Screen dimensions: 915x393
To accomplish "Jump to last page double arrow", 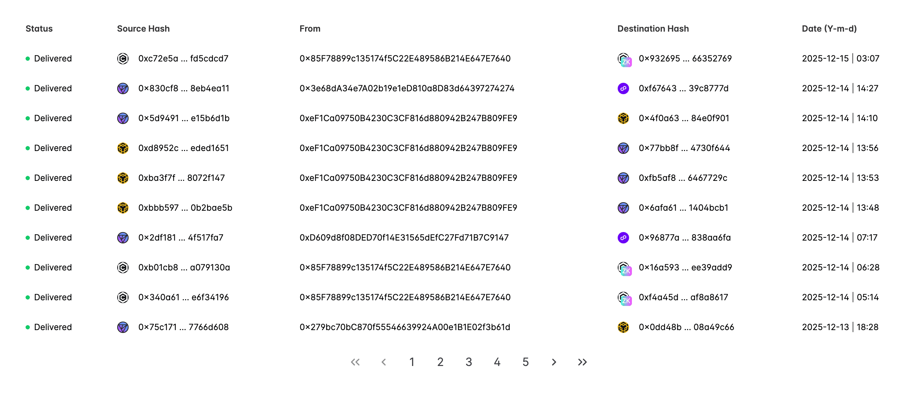I will tap(582, 362).
